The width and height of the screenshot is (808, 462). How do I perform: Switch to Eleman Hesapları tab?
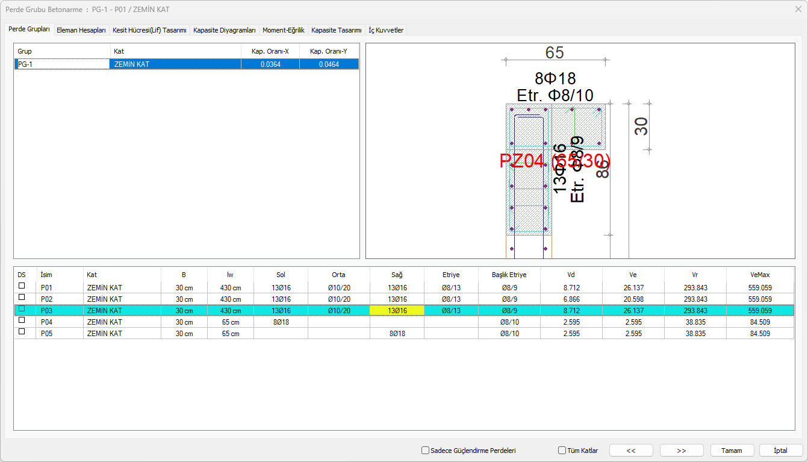(81, 30)
